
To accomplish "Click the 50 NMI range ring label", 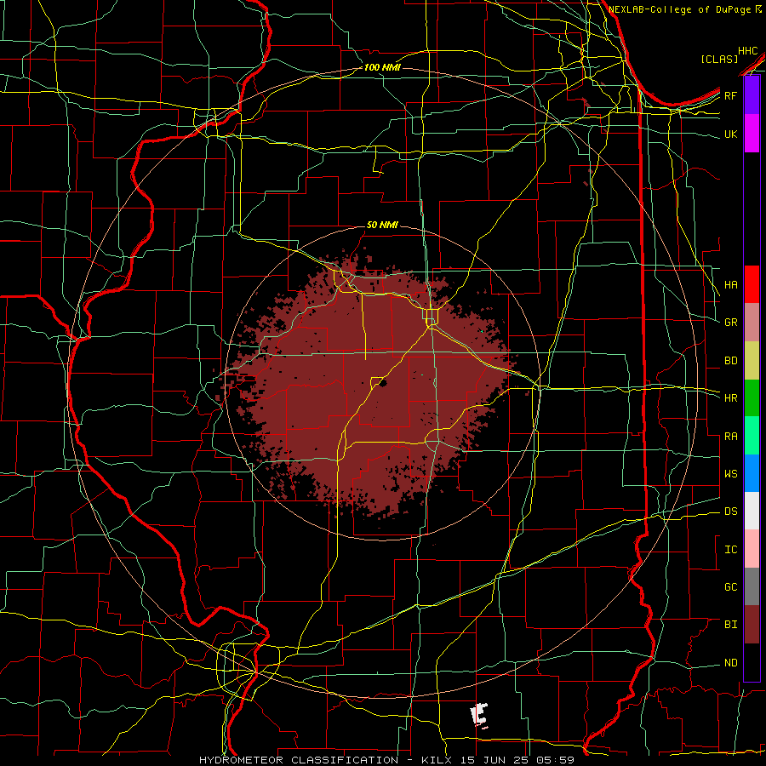I will click(x=382, y=225).
